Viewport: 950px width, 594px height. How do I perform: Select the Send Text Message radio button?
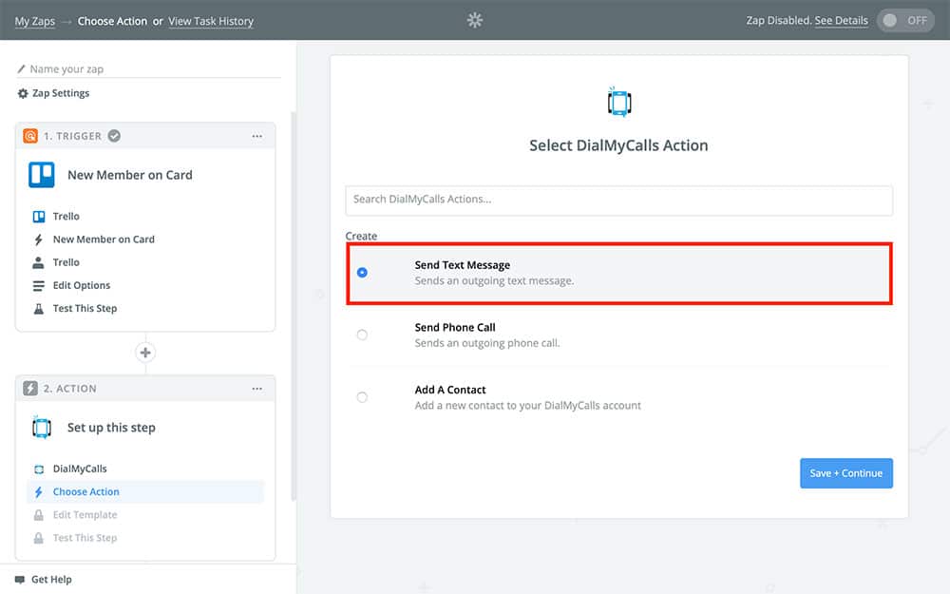362,273
